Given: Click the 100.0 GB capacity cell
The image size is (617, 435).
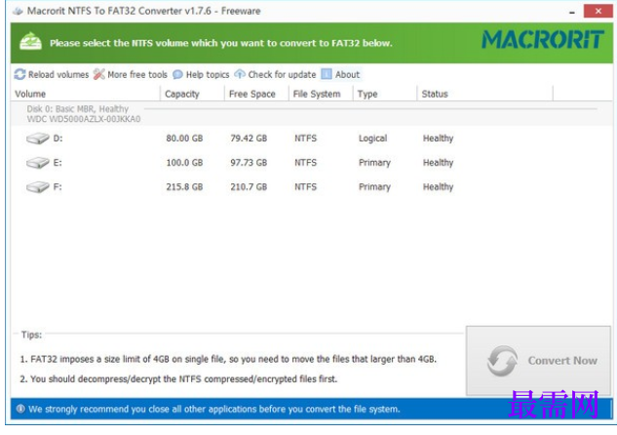Looking at the screenshot, I should coord(184,163).
